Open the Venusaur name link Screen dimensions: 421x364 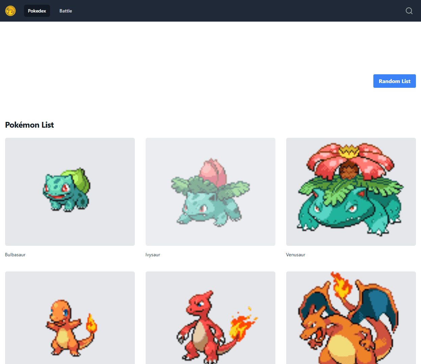click(x=295, y=255)
